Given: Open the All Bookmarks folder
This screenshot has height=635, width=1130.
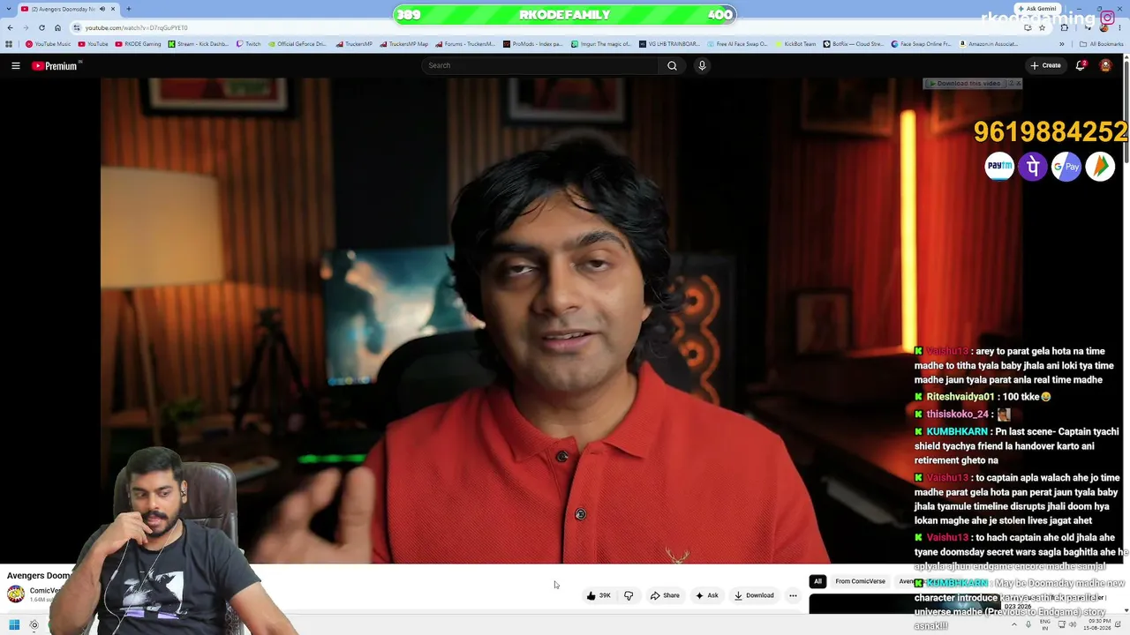Looking at the screenshot, I should [x=1102, y=44].
